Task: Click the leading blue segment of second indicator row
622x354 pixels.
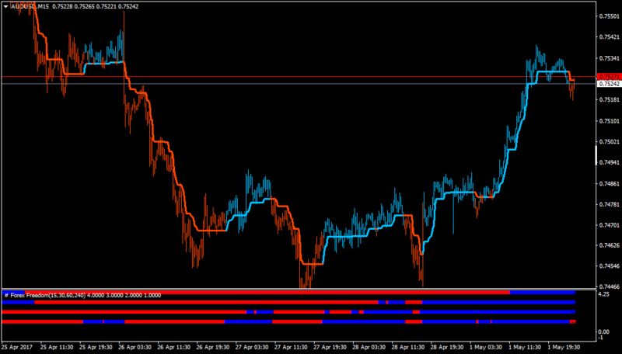Action: click(18, 303)
